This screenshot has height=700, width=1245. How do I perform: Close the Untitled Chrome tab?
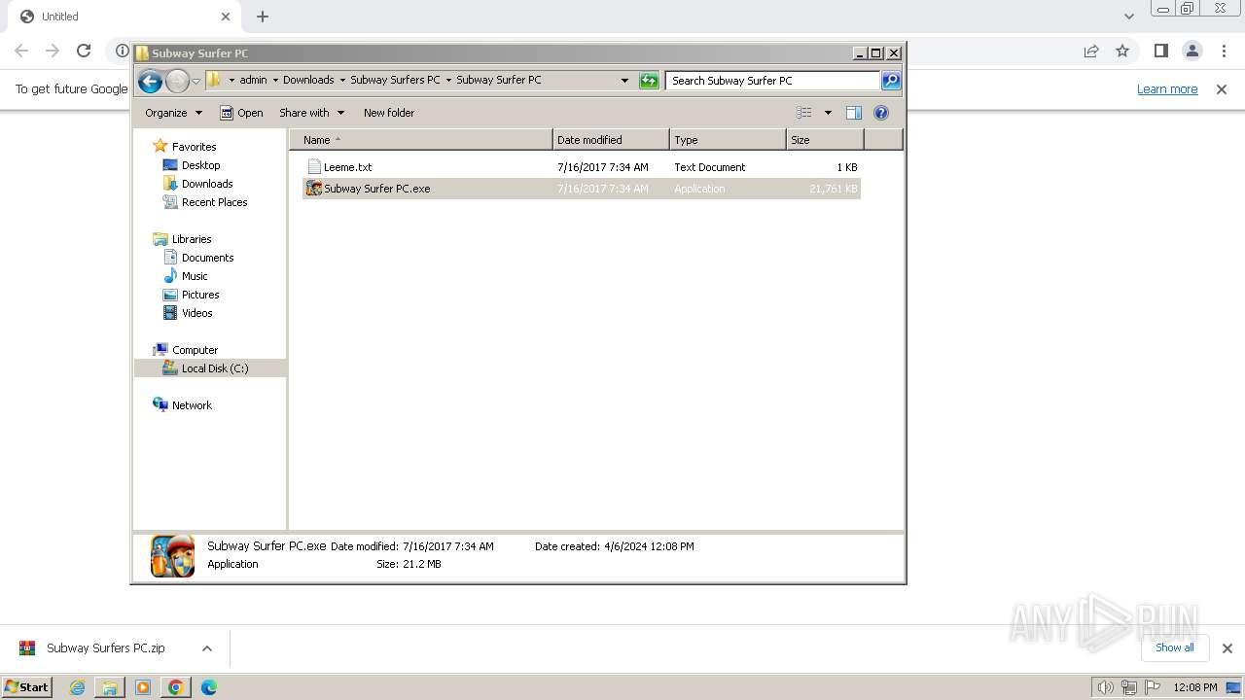pyautogui.click(x=226, y=17)
